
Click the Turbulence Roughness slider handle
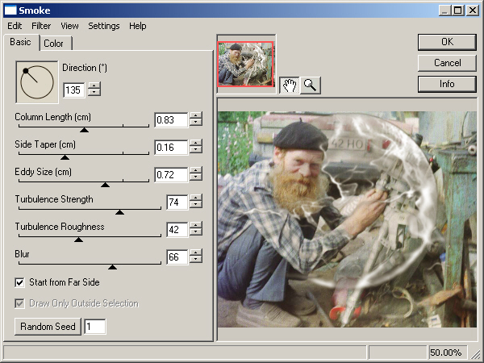pyautogui.click(x=78, y=240)
